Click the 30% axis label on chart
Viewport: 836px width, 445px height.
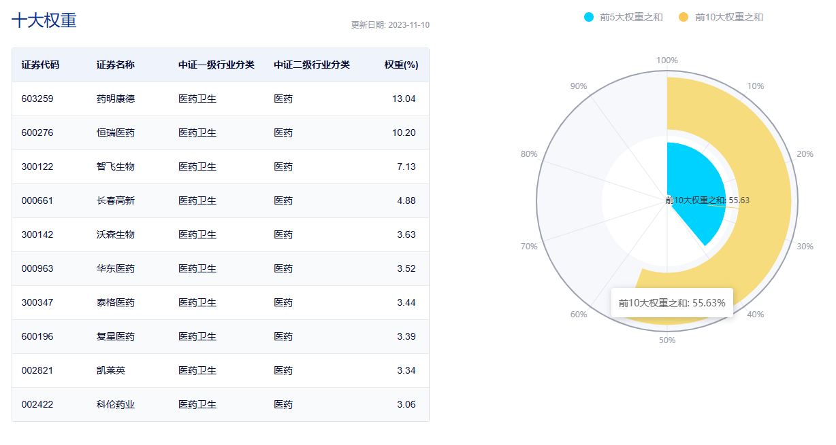coord(805,246)
